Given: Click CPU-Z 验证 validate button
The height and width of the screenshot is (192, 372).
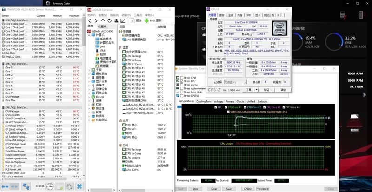Looking at the screenshot, I should tap(266, 90).
